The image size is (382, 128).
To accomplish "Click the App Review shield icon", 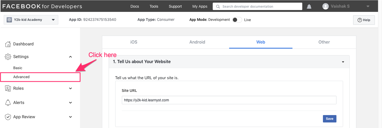I will coord(8,117).
